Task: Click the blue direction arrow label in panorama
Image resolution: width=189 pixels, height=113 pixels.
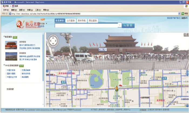Action: click(x=102, y=49)
